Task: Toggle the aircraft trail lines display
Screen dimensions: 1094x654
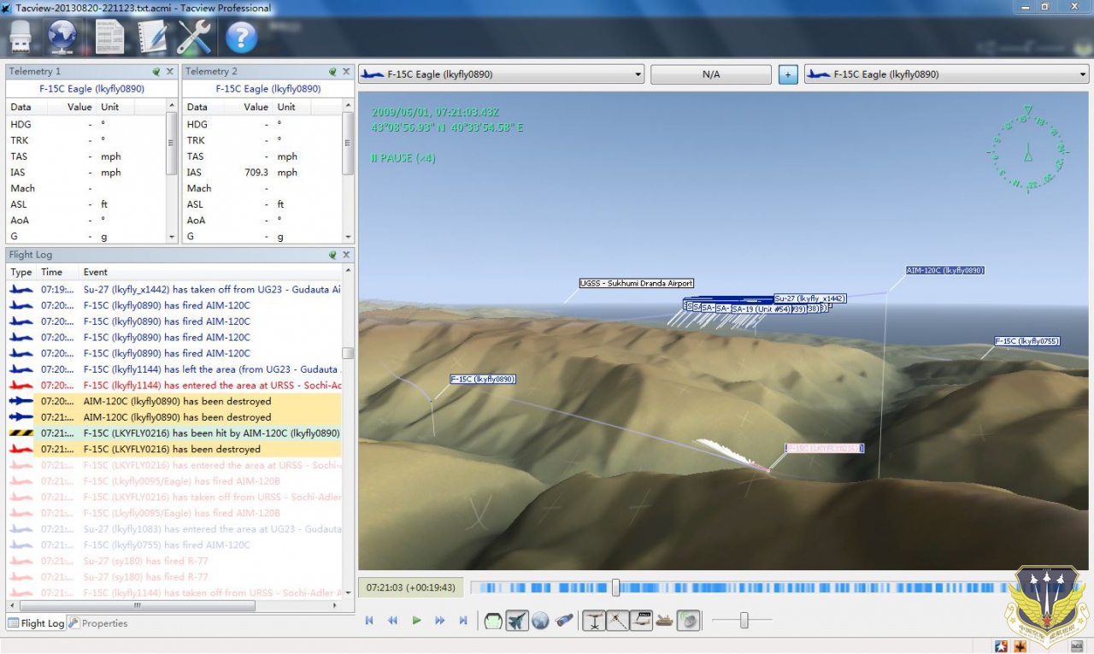Action: tap(617, 622)
